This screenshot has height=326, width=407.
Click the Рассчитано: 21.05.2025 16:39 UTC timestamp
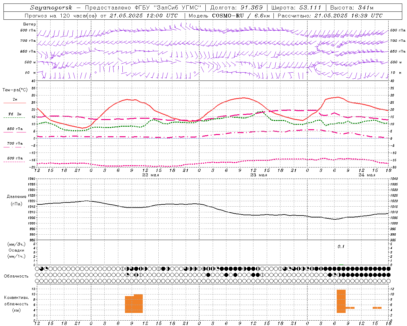coord(330,16)
